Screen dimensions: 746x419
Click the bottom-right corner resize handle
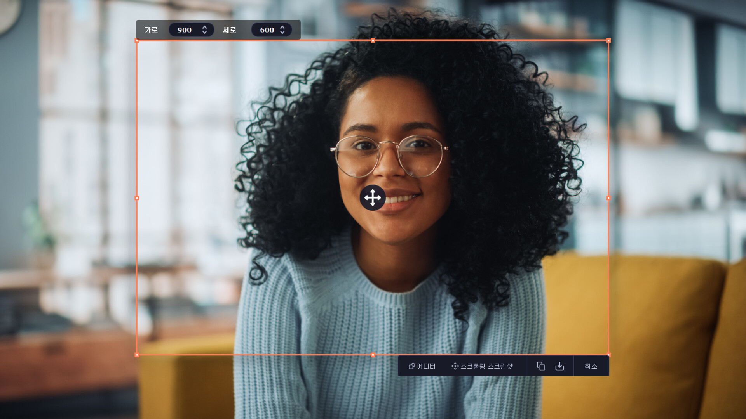[x=608, y=355]
